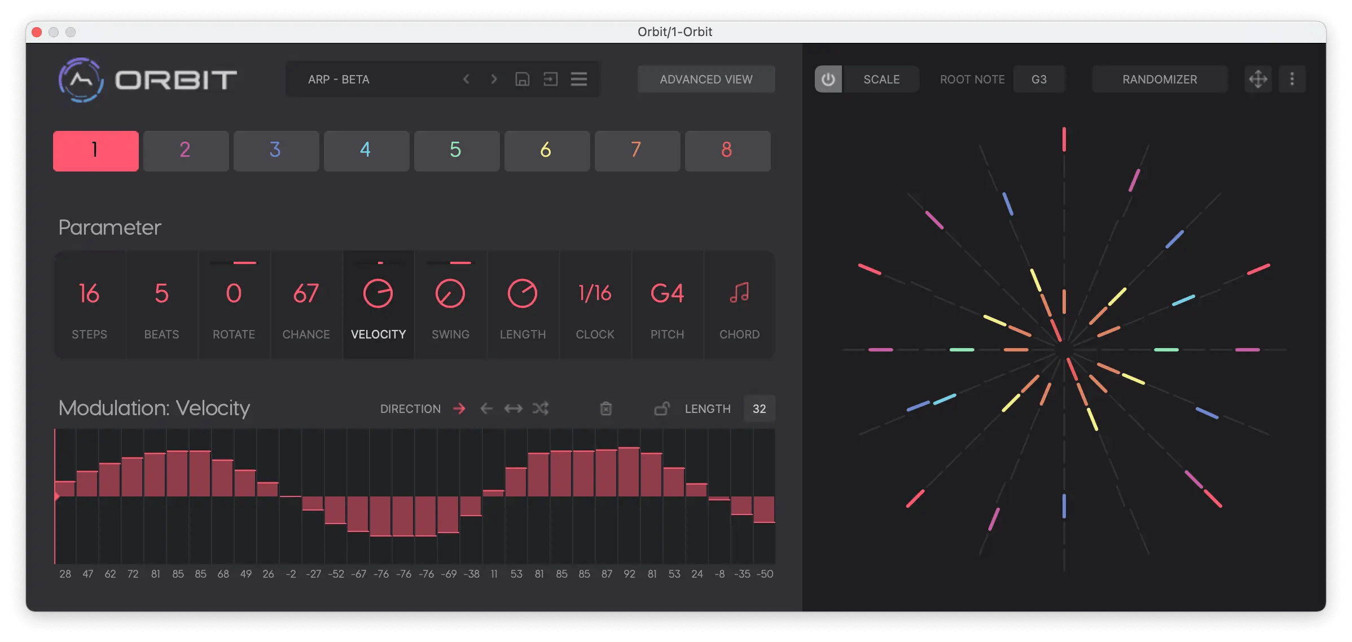Click the next preset arrow
This screenshot has height=642, width=1352.
tap(494, 79)
